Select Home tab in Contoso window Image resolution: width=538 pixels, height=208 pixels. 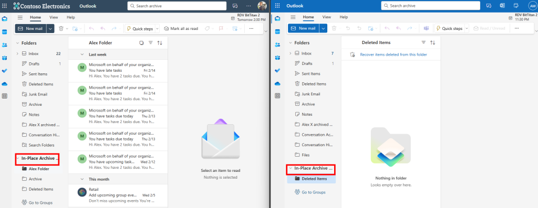pos(35,17)
